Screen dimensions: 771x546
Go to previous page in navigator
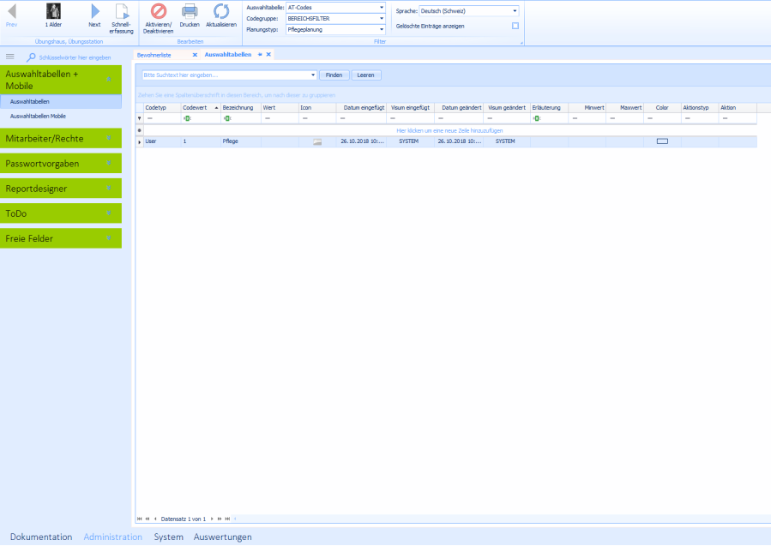tap(148, 519)
